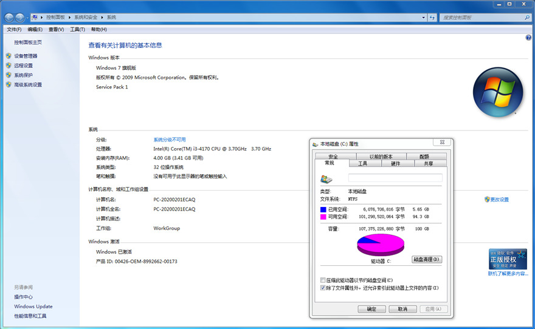Open the 控制面板主页 link
The height and width of the screenshot is (329, 535).
pyautogui.click(x=28, y=42)
